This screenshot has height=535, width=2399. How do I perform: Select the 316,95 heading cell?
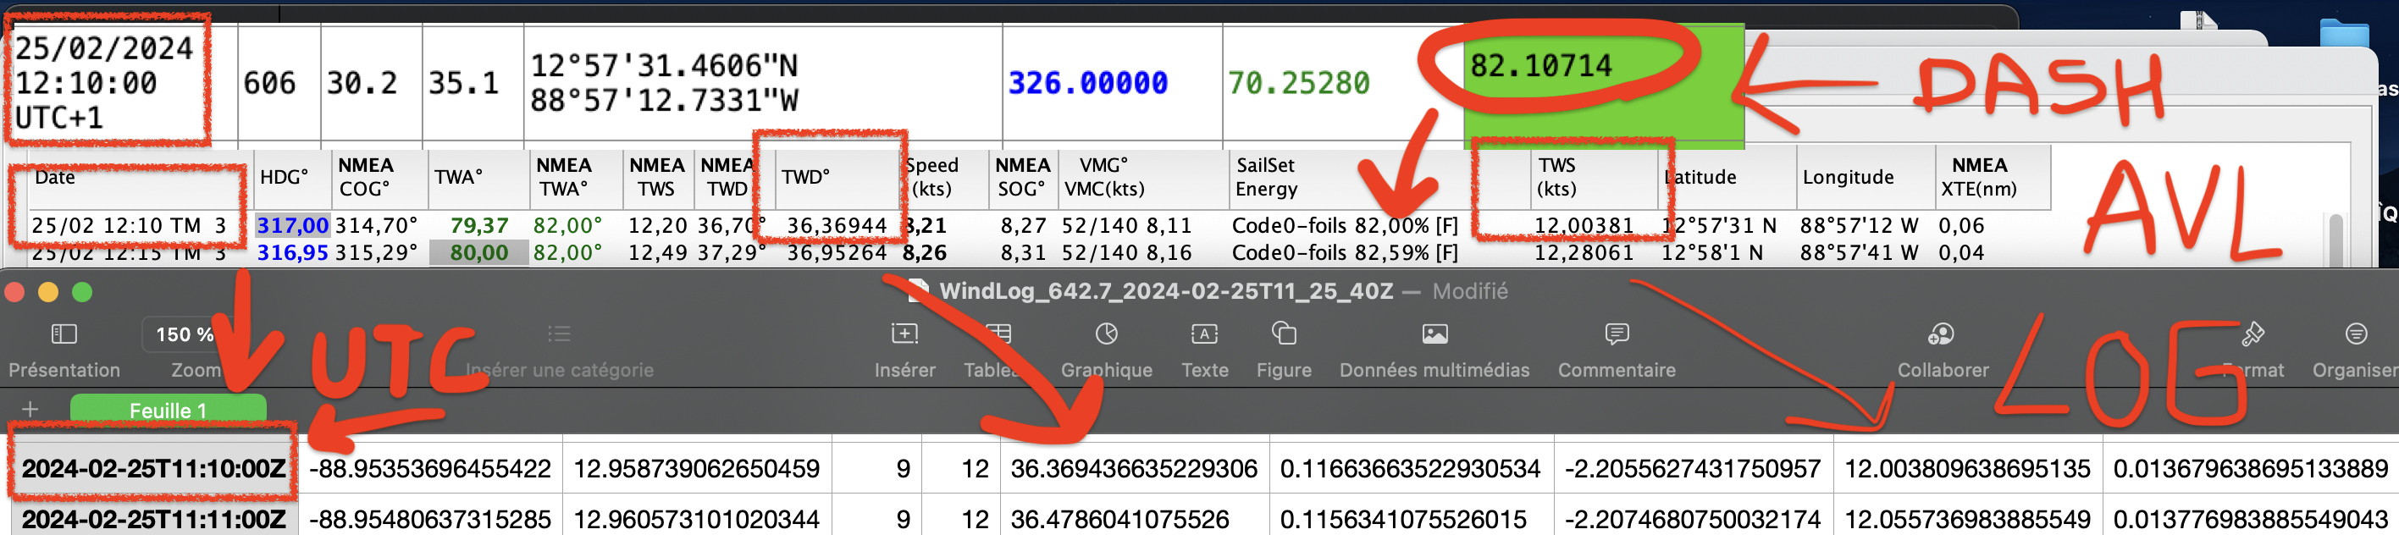[x=292, y=252]
